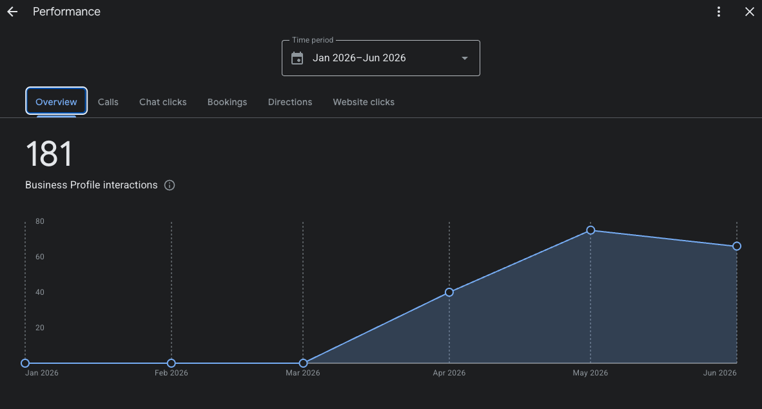Switch to the Calls tab

click(108, 102)
